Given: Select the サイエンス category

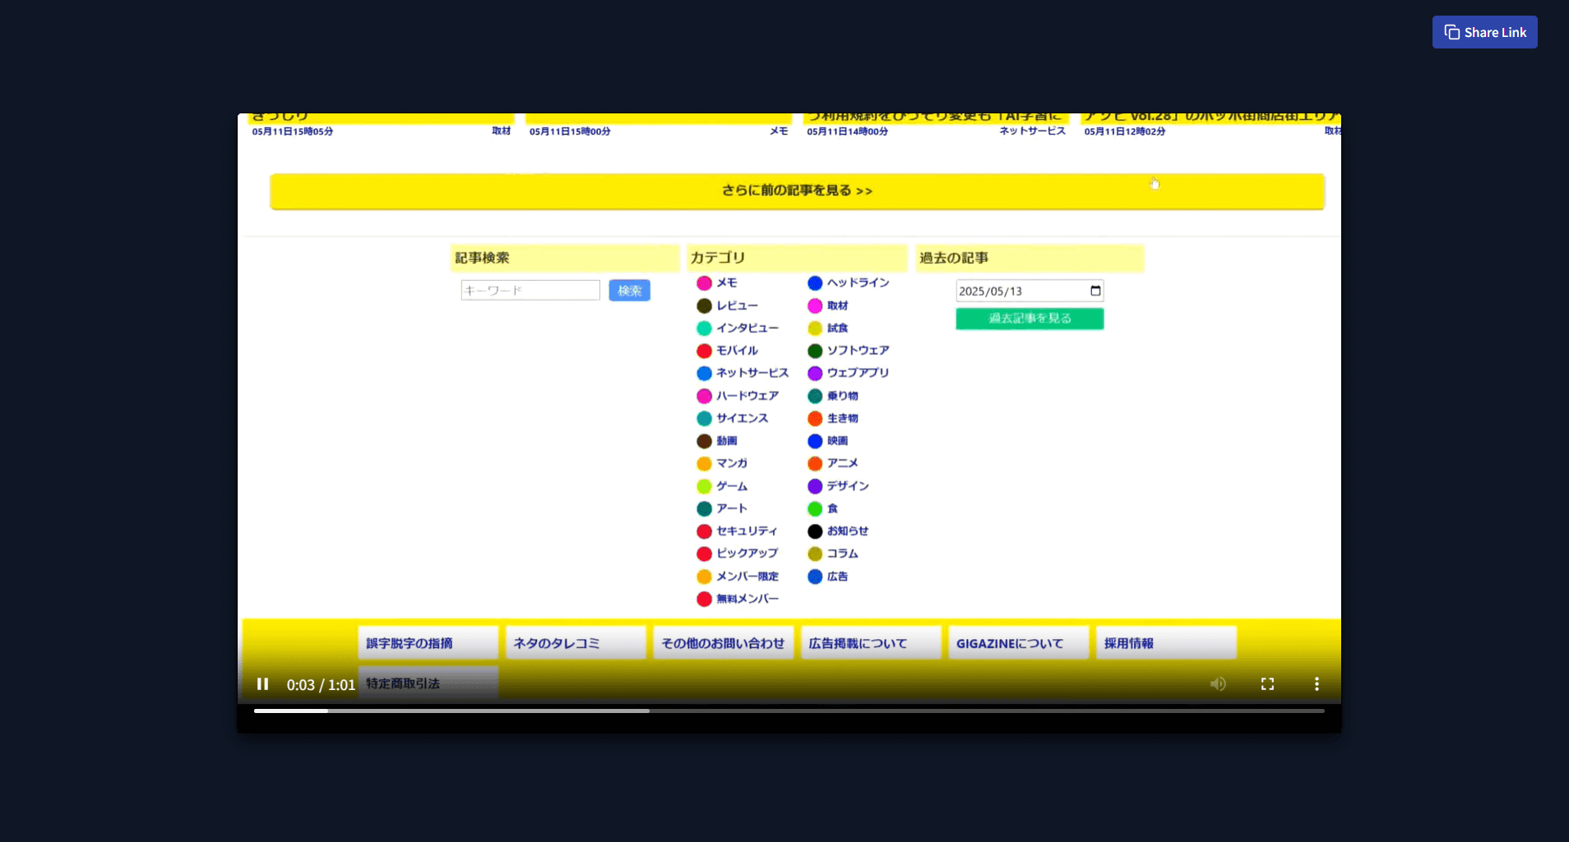Looking at the screenshot, I should (733, 418).
